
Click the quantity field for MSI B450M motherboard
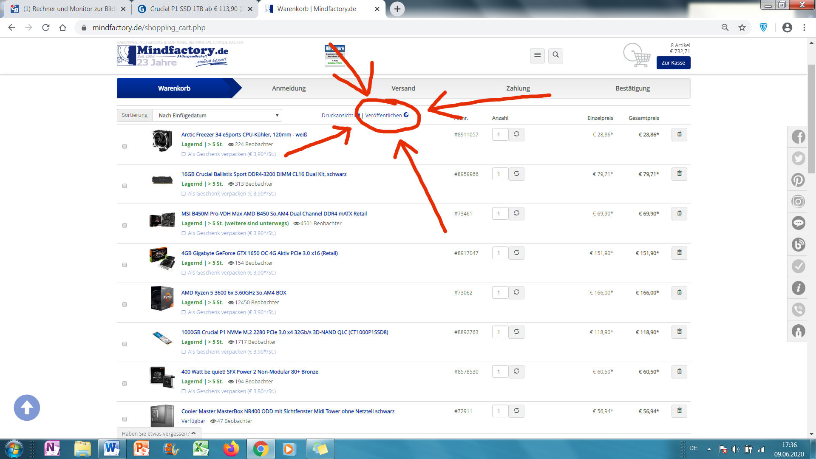[500, 213]
